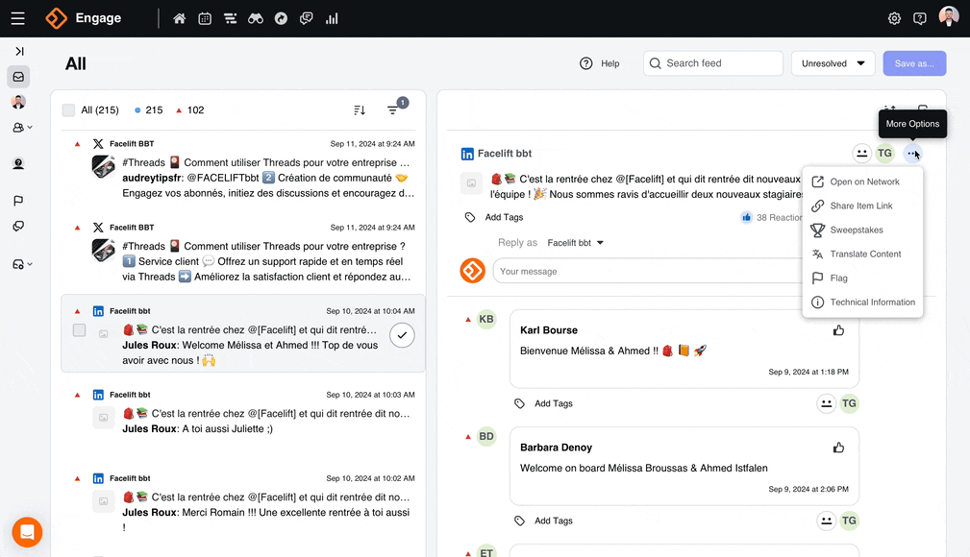Add Tags to Barbara Denoy's comment
970x557 pixels.
click(544, 521)
